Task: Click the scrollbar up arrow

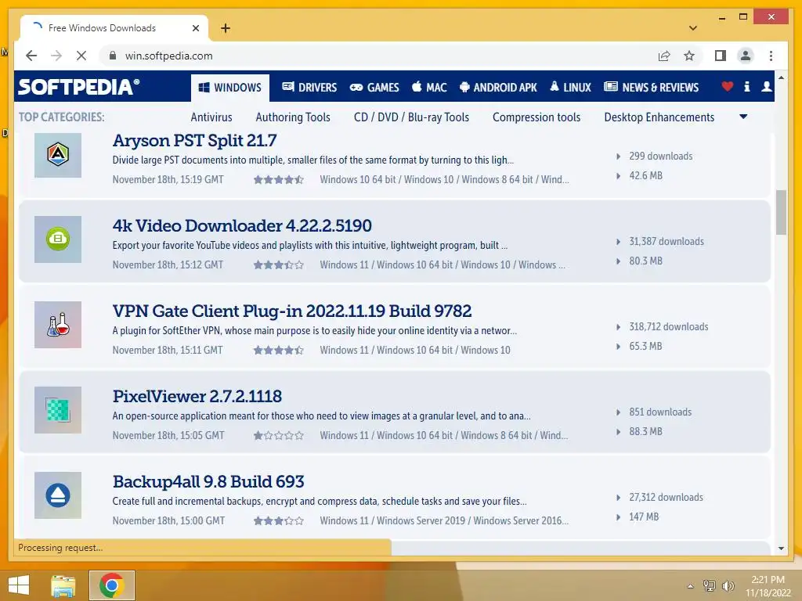Action: point(781,77)
